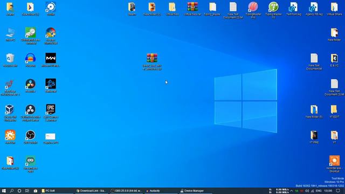Switch to Audacity taskbar window
345x194 pixels.
161,191
